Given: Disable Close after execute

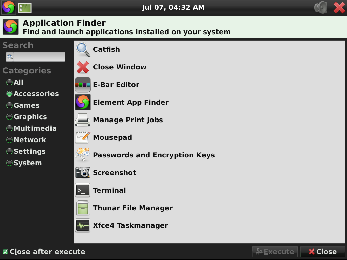Looking at the screenshot, I should coord(6,251).
